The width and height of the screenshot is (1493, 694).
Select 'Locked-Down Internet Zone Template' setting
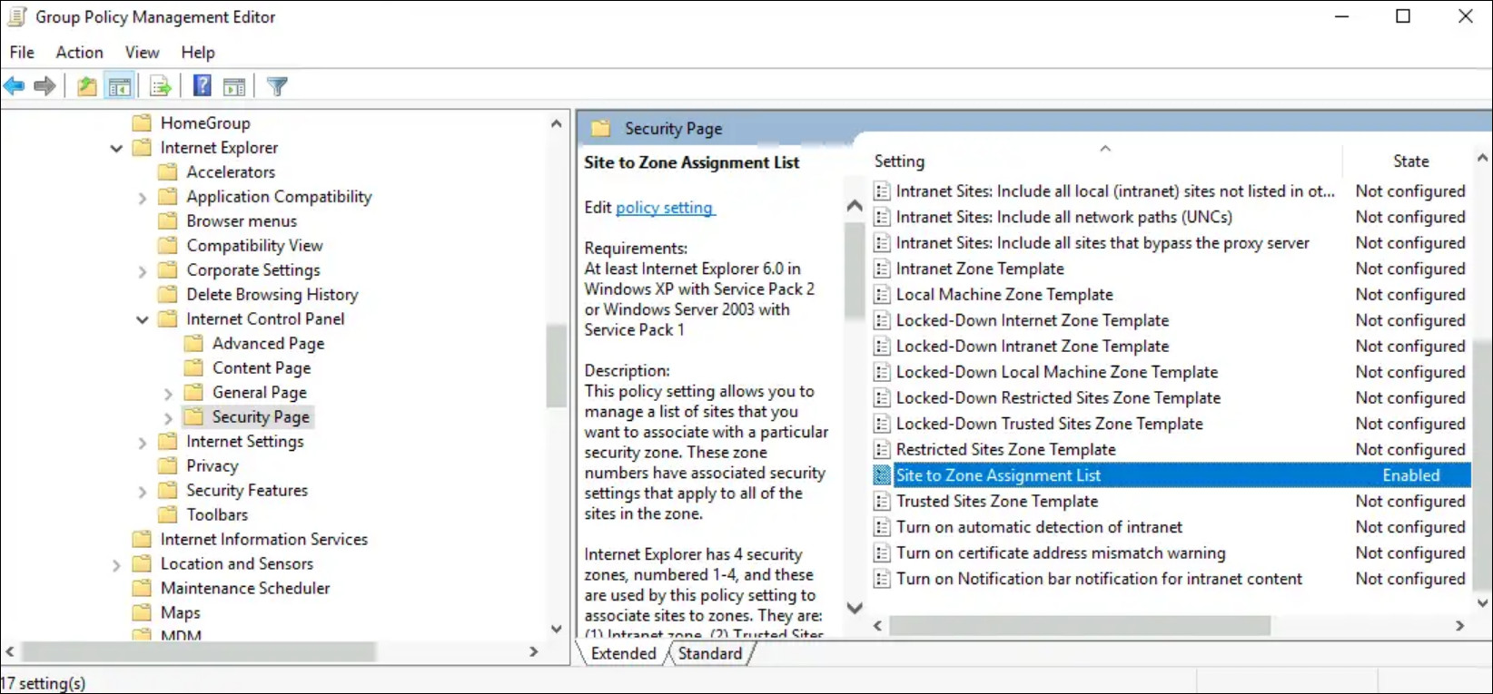(1033, 320)
